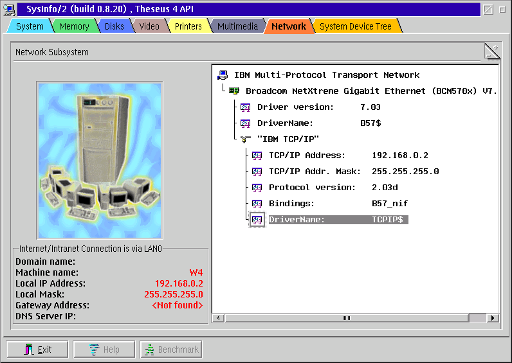Select the IBM Multi-Protocol Transport Network row

tap(327, 75)
